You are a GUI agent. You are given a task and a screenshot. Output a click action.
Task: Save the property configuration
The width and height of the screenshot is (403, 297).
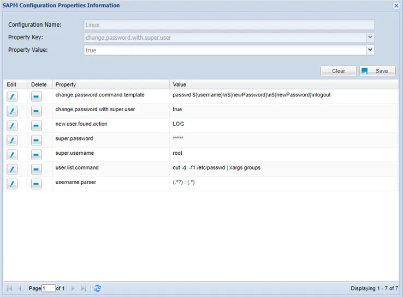point(377,71)
